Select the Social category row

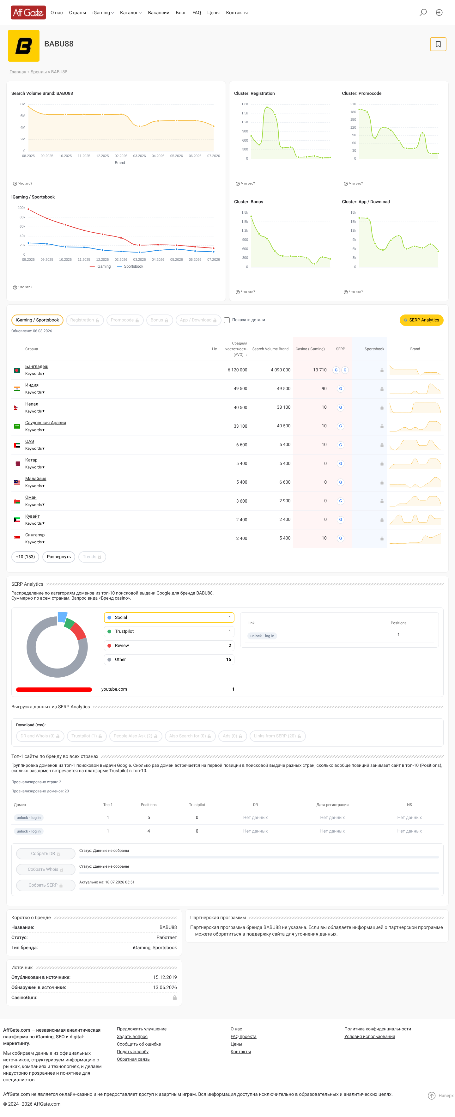169,618
